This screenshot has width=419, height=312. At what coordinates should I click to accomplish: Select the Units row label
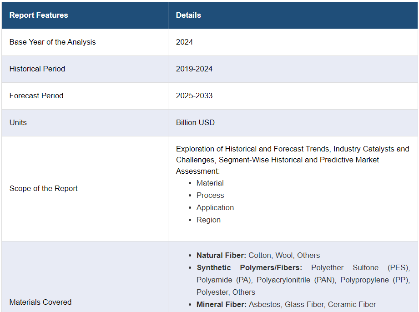click(18, 122)
